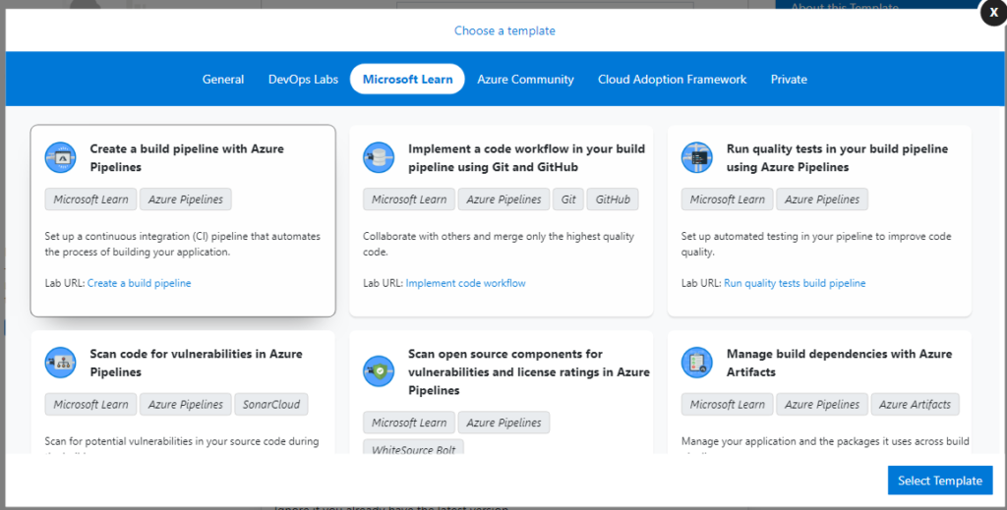Click Azure Pipelines tag on Manage build dependencies card
The image size is (1007, 510).
coord(822,405)
